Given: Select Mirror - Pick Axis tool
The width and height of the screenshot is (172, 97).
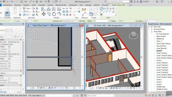Looking at the screenshot, I should click(x=54, y=9).
